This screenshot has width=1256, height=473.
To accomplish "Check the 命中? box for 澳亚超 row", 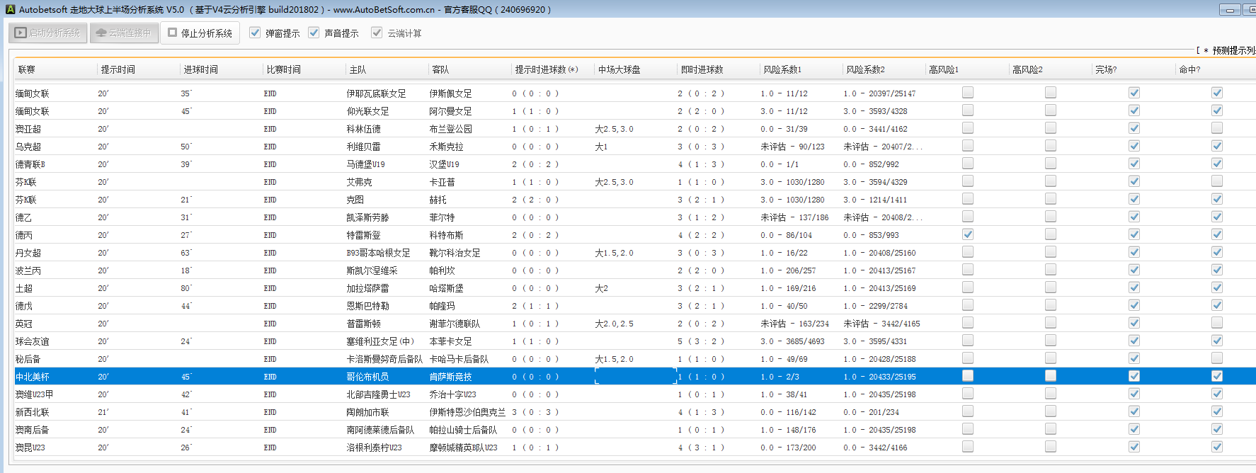I will [x=1216, y=128].
